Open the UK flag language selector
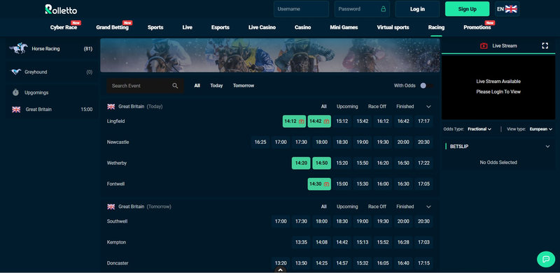 coord(507,9)
